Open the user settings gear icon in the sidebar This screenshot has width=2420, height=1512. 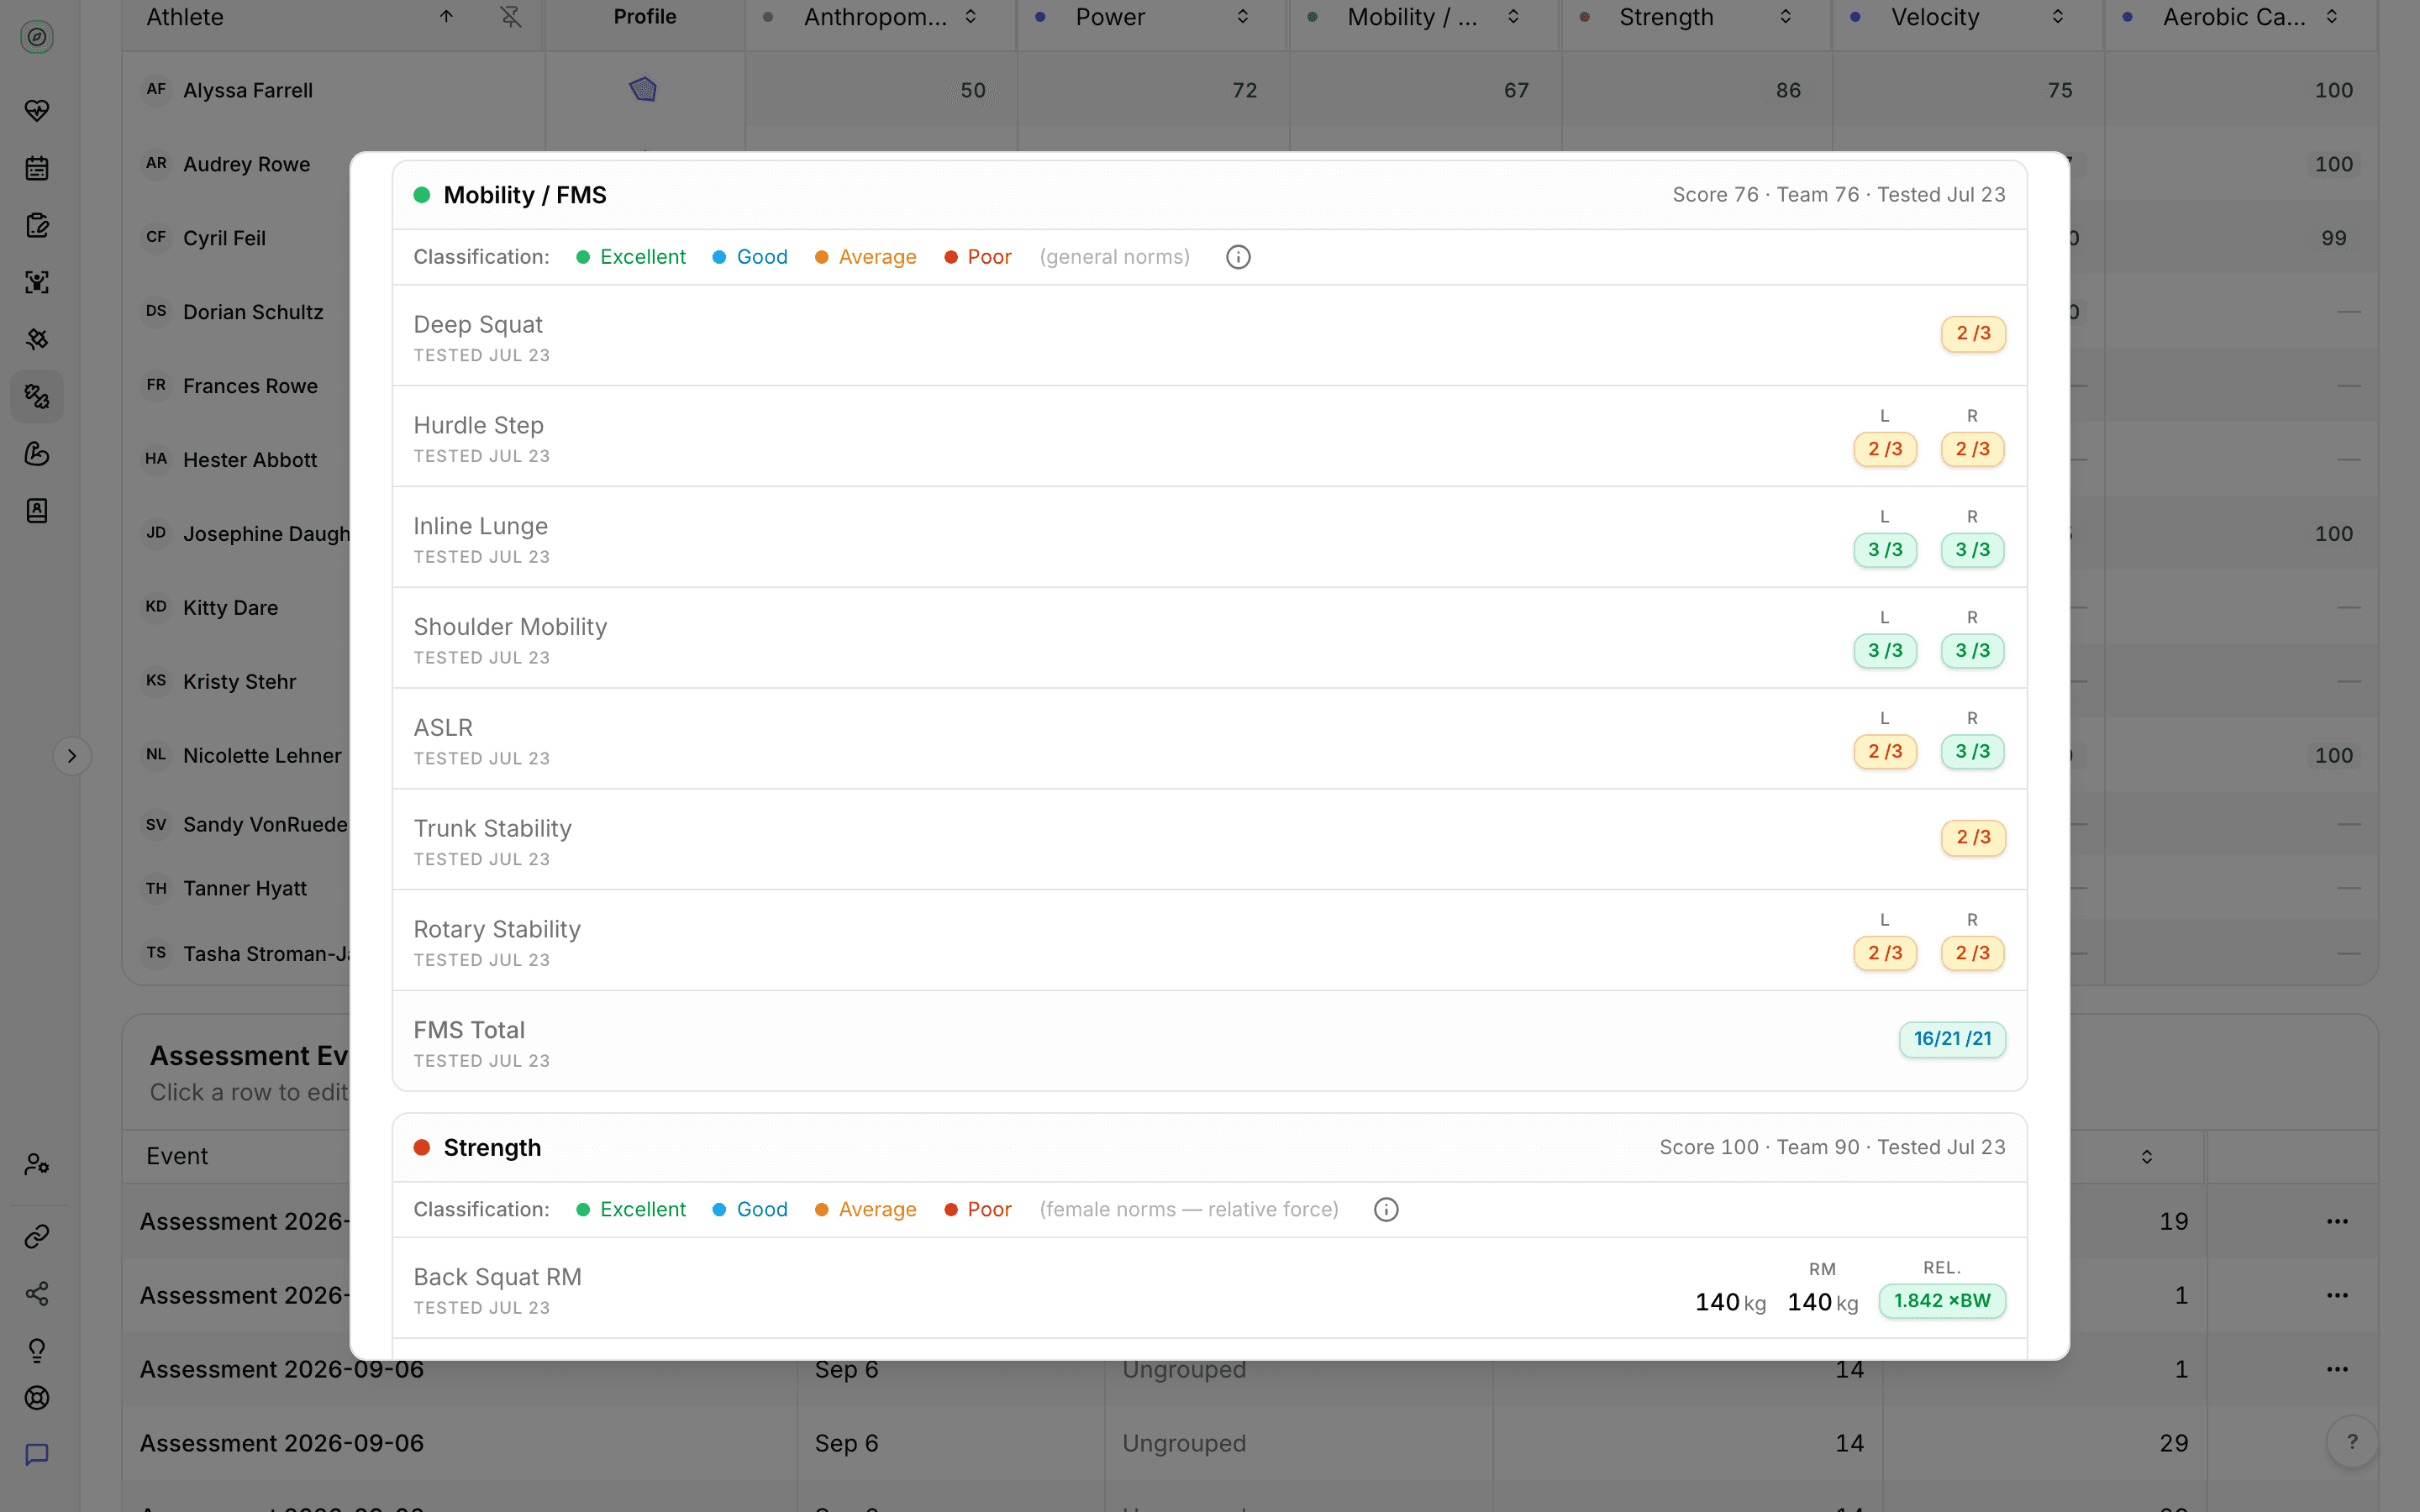[37, 1164]
